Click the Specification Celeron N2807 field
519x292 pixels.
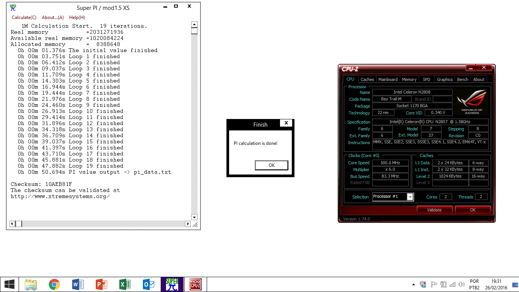pyautogui.click(x=430, y=122)
